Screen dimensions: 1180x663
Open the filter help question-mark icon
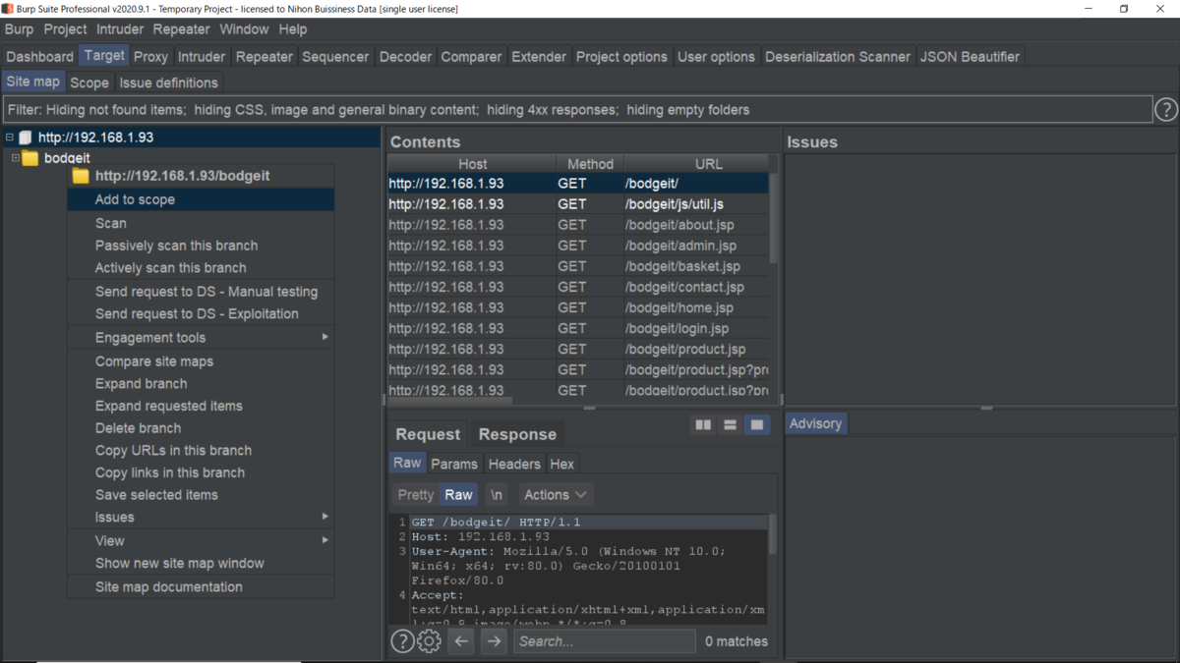(1165, 110)
